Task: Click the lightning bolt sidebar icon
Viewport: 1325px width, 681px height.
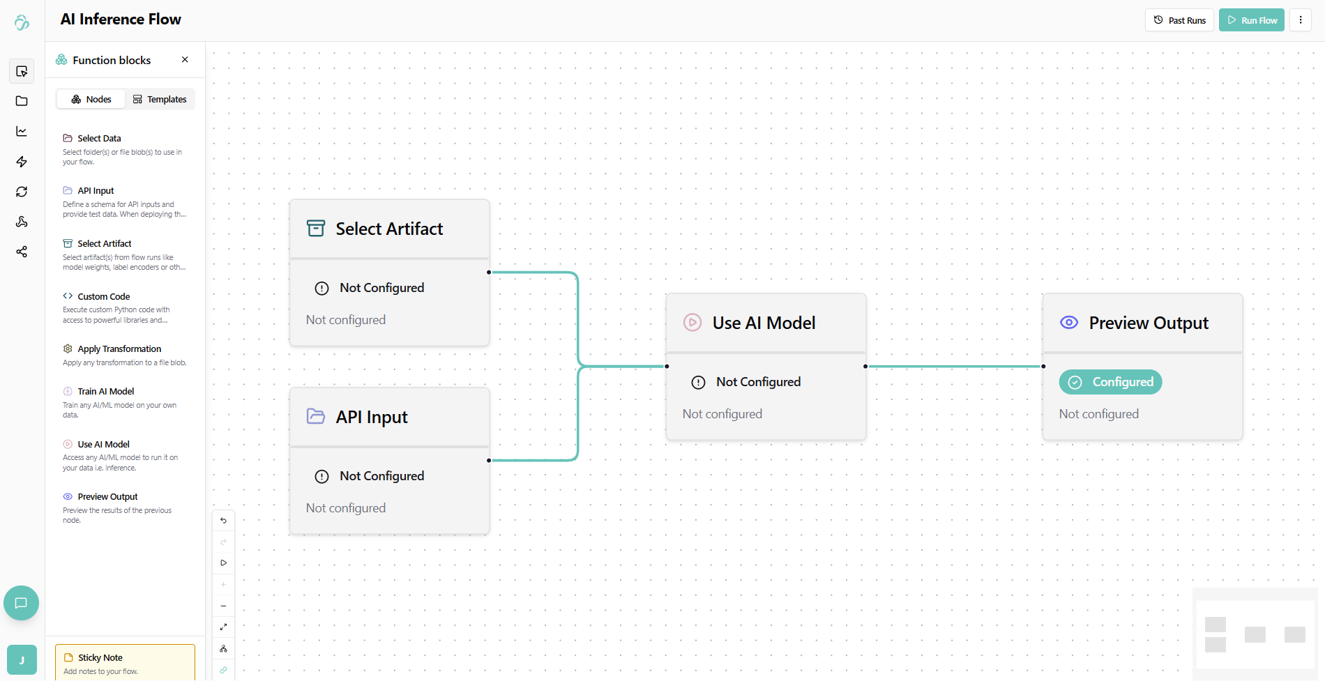Action: point(22,162)
